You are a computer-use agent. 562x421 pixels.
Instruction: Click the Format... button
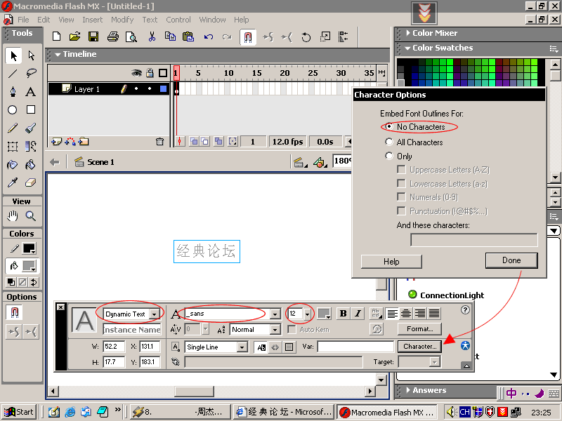tap(419, 328)
